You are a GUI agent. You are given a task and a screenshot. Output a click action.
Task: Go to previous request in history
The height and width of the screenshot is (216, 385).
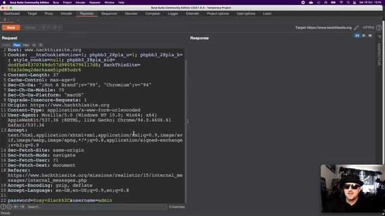(43, 28)
